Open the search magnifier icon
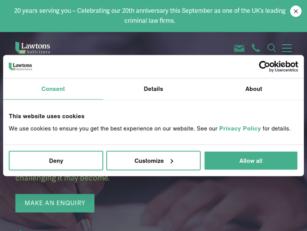307x231 pixels. 271,48
